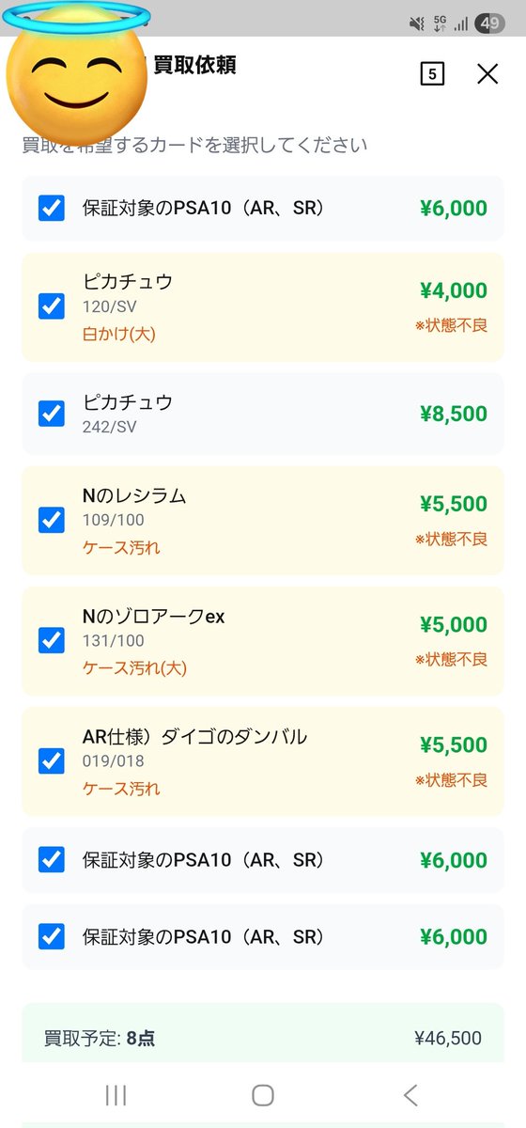
Task: Uncheck the ピカチュウ 120/SV card
Action: (52, 306)
